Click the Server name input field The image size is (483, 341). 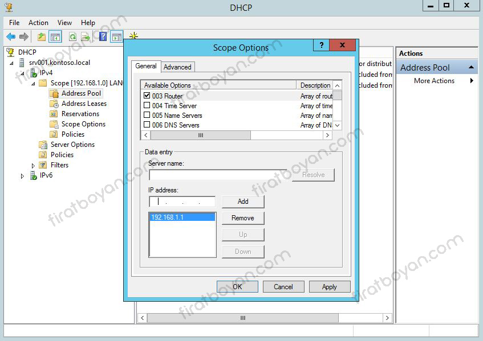(218, 175)
